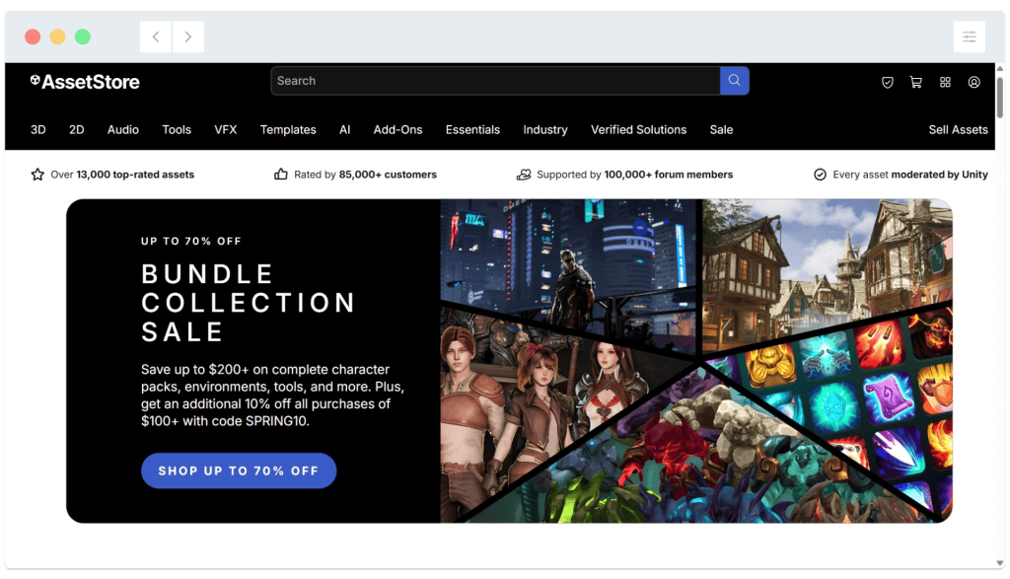Open the shopping cart
1010x579 pixels.
click(916, 82)
